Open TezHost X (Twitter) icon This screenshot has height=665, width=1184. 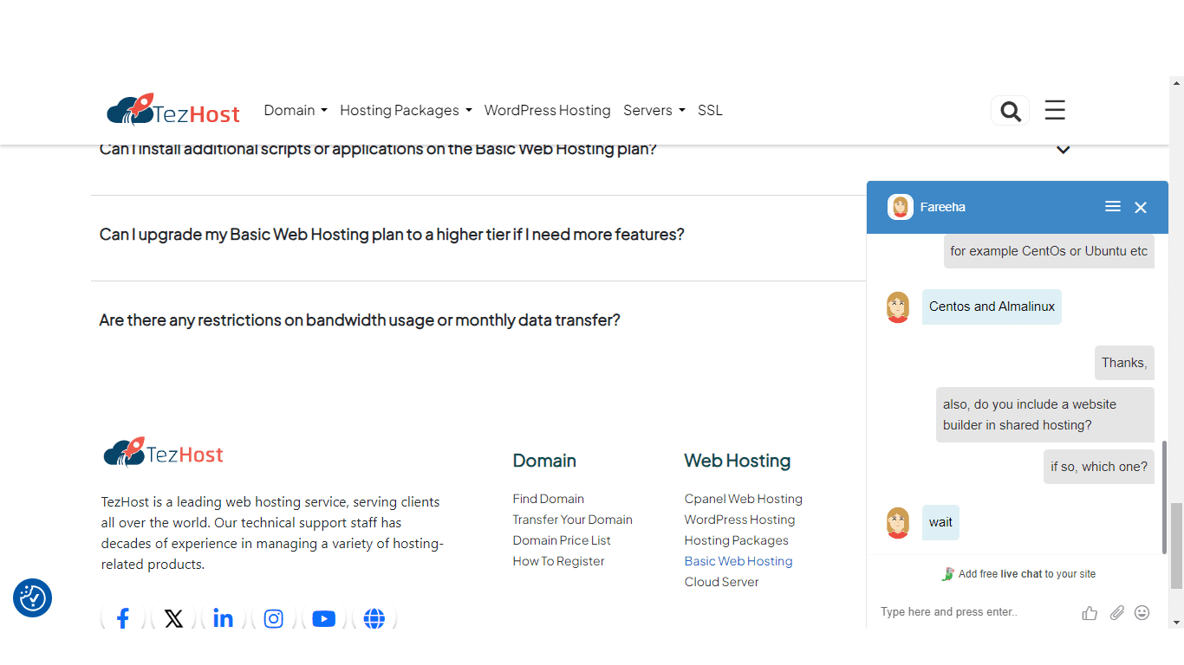coord(173,618)
